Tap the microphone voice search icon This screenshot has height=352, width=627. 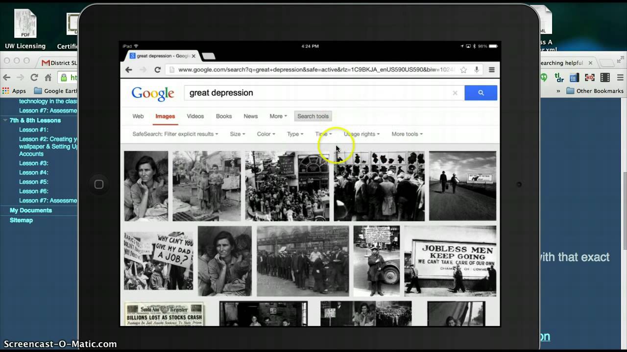coord(476,70)
